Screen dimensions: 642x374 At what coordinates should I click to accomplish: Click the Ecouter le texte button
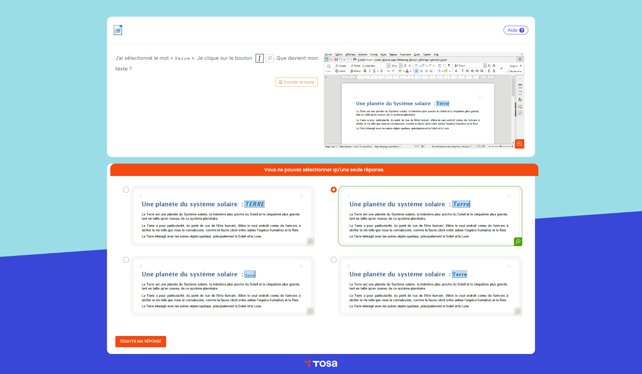[x=297, y=82]
